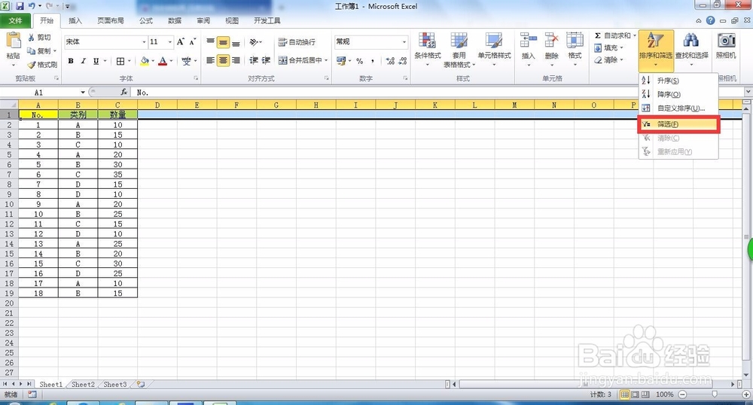The width and height of the screenshot is (753, 405).
Task: Click the Wrap Text button
Action: [x=297, y=42]
